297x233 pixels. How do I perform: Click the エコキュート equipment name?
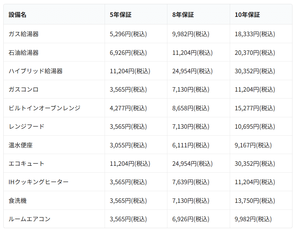27,164
